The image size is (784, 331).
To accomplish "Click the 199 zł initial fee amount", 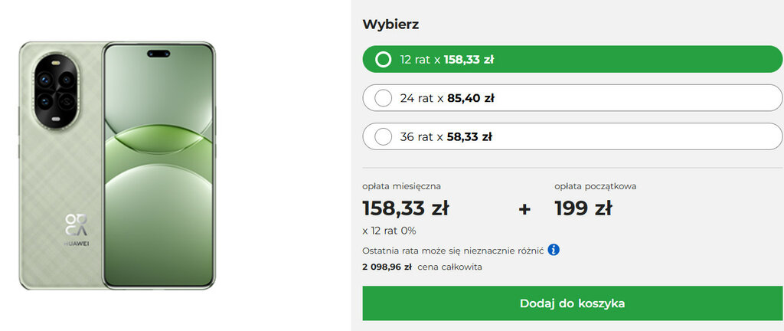I will coord(583,208).
